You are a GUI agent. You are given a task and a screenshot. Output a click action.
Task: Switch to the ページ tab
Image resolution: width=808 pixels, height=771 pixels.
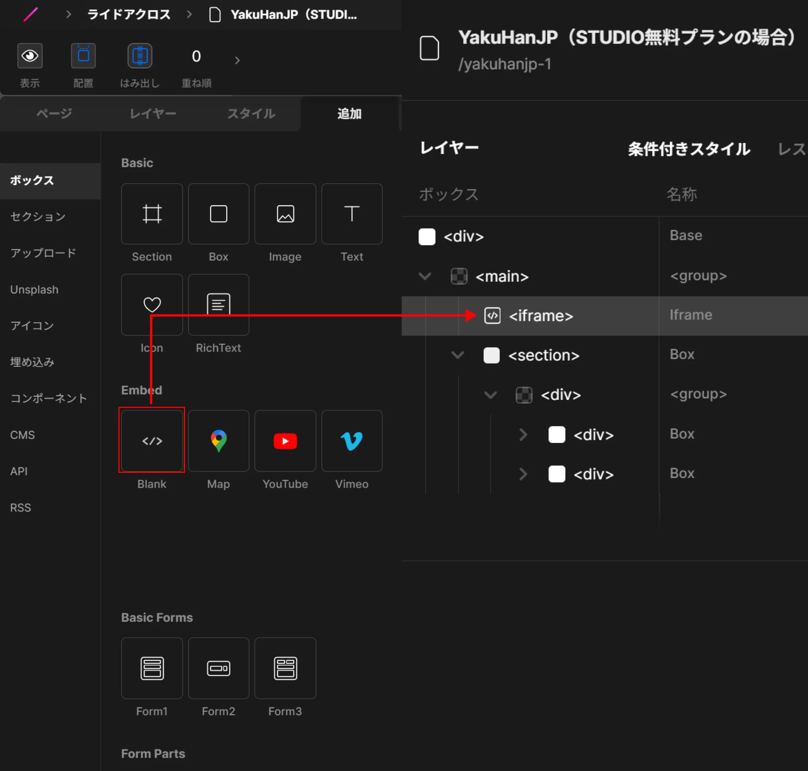coord(54,114)
